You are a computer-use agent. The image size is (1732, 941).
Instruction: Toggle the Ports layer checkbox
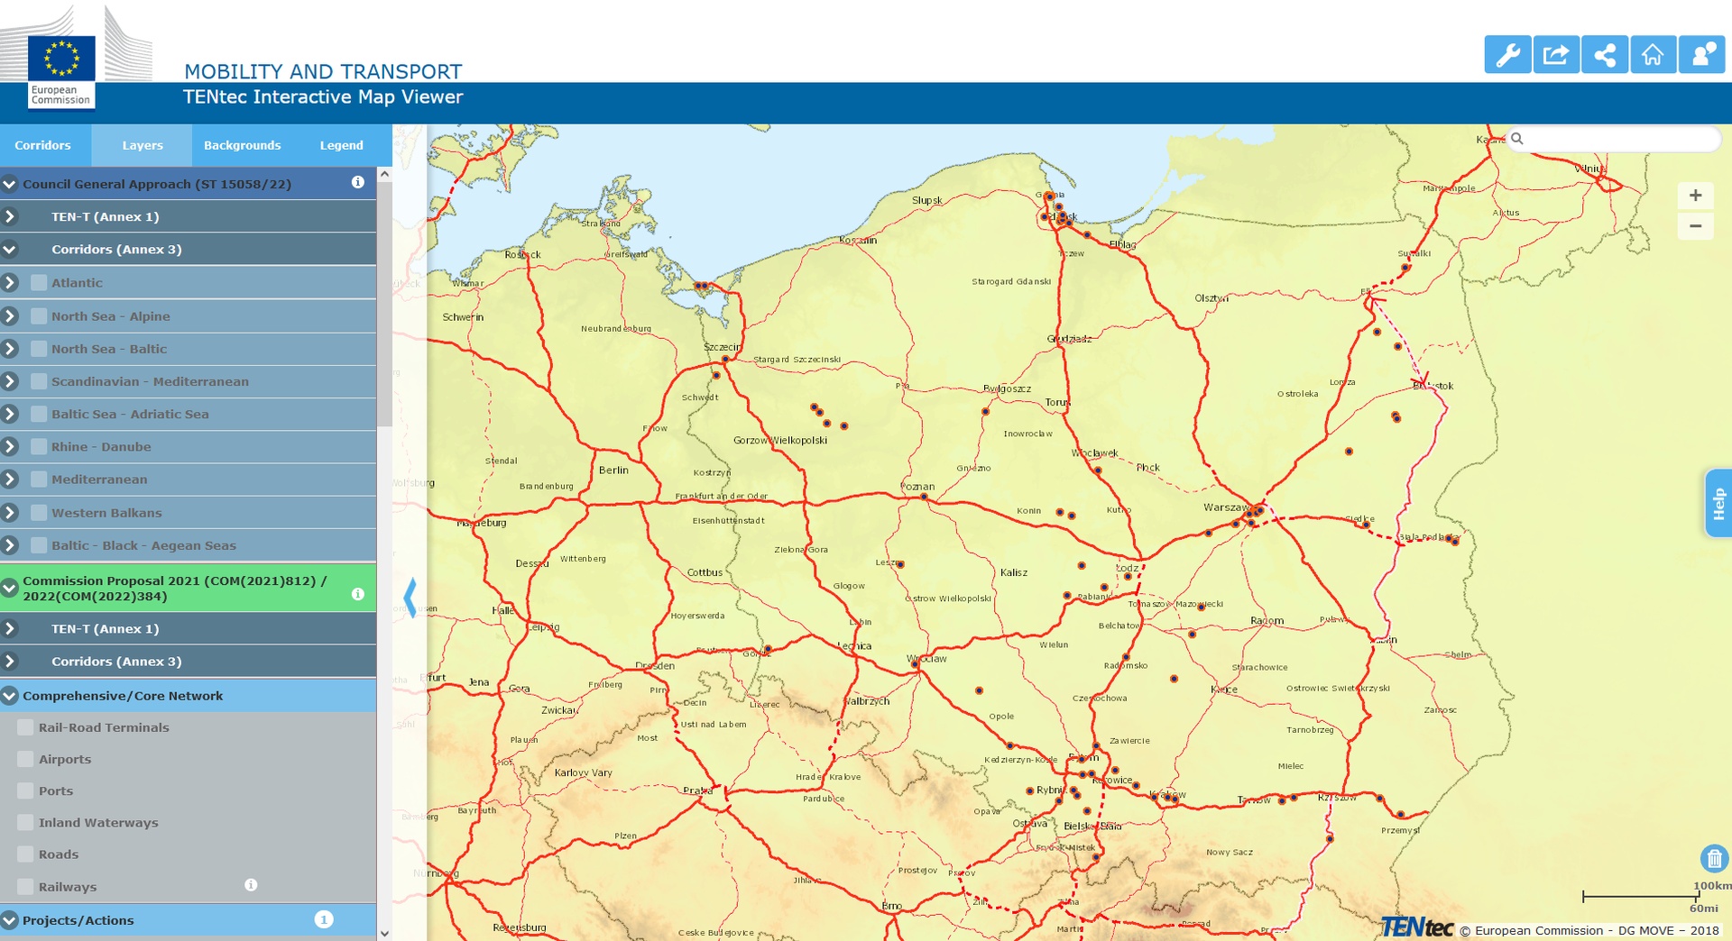click(x=25, y=790)
